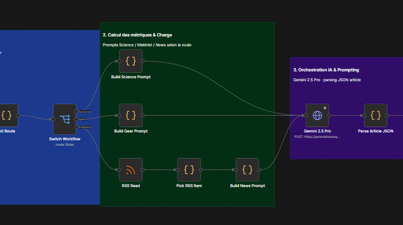This screenshot has width=403, height=225.
Task: Click the 'Switch Workflow' node label
Action: (x=65, y=139)
